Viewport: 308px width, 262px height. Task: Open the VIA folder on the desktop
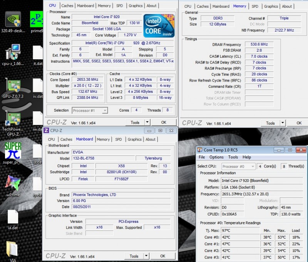pos(13,249)
